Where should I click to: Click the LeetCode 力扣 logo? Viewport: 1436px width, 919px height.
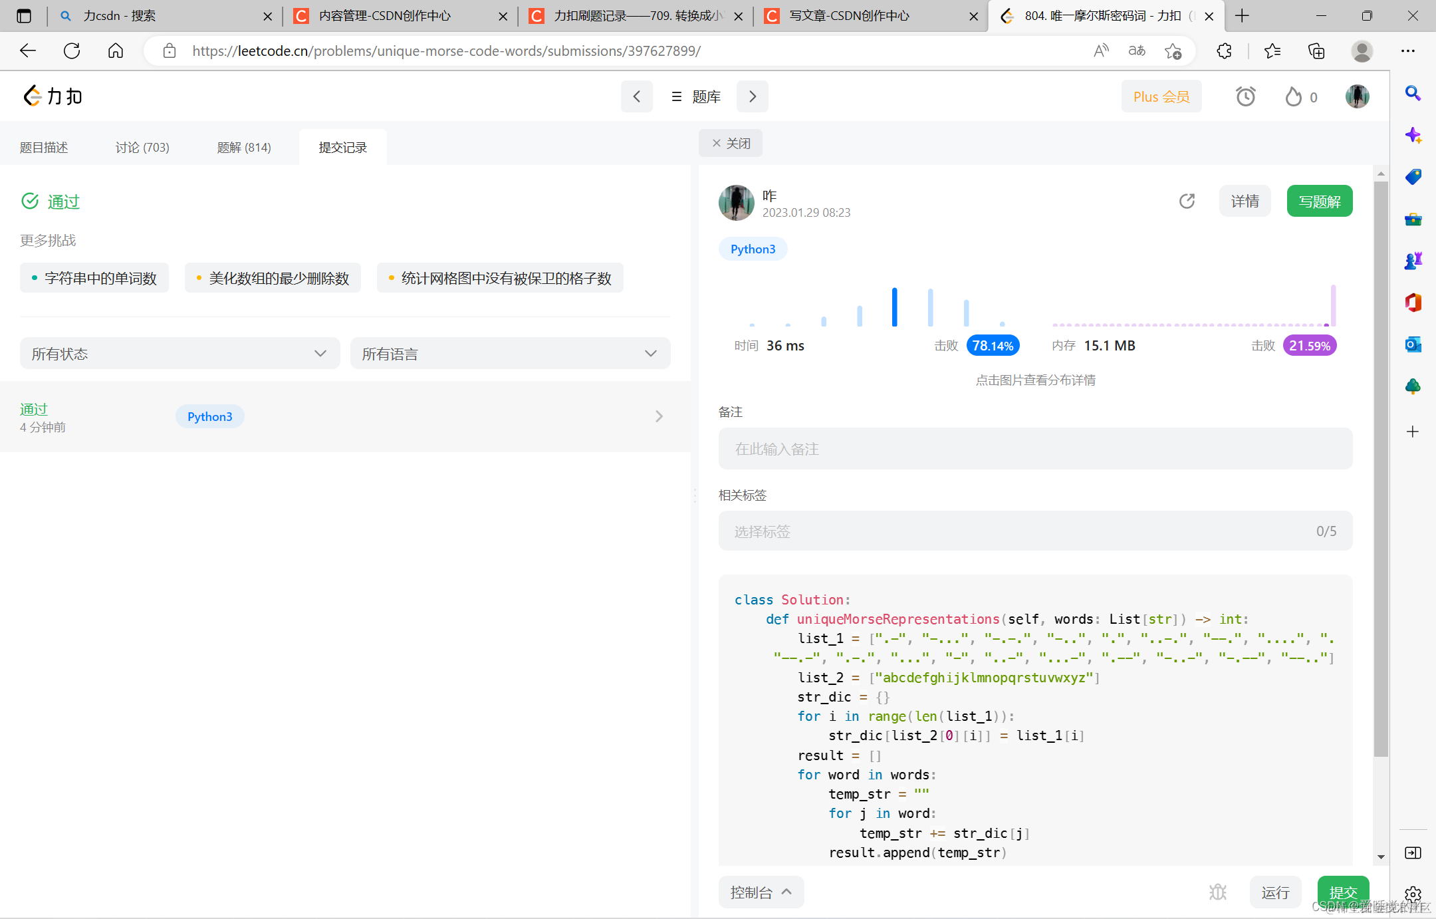pyautogui.click(x=53, y=96)
